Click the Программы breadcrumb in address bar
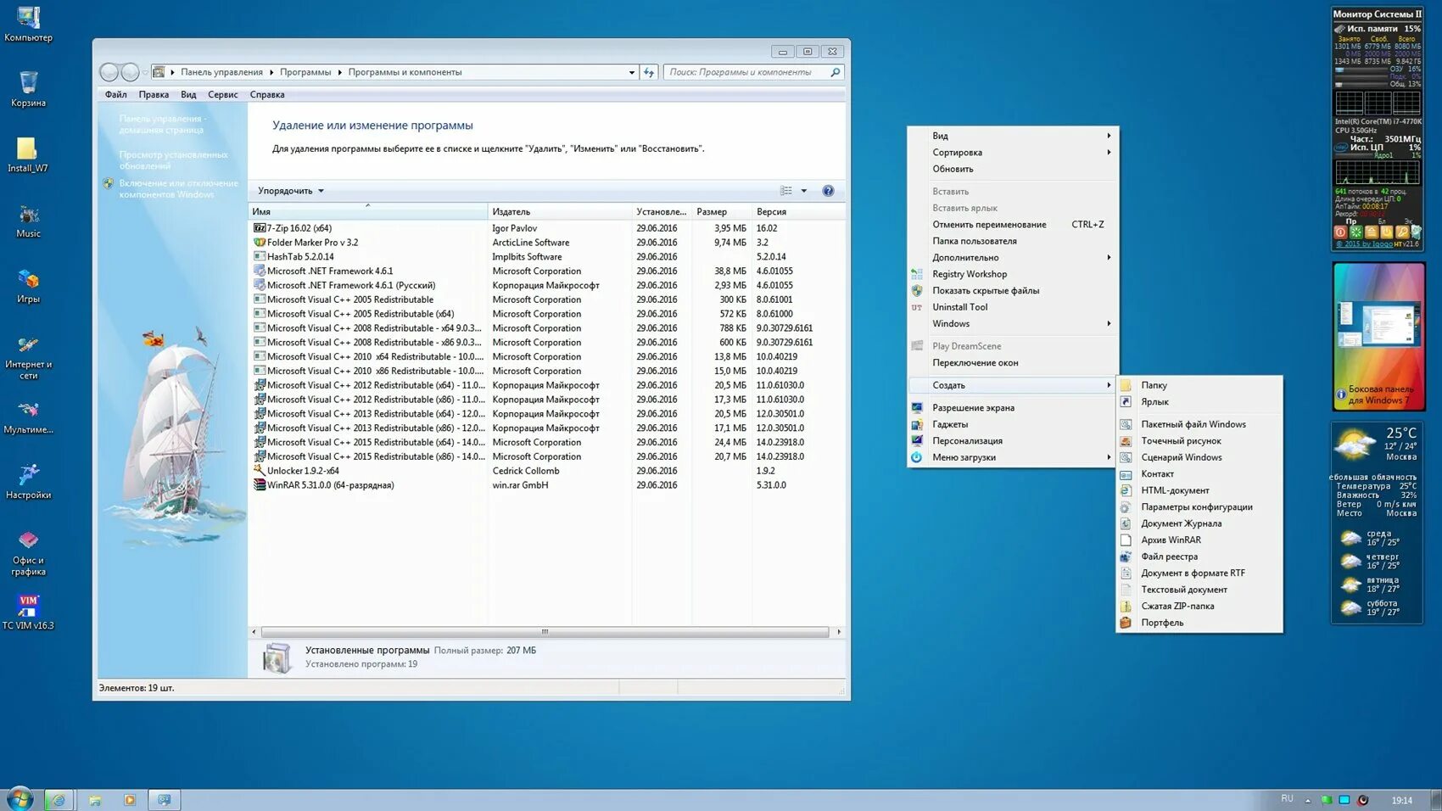 305,72
